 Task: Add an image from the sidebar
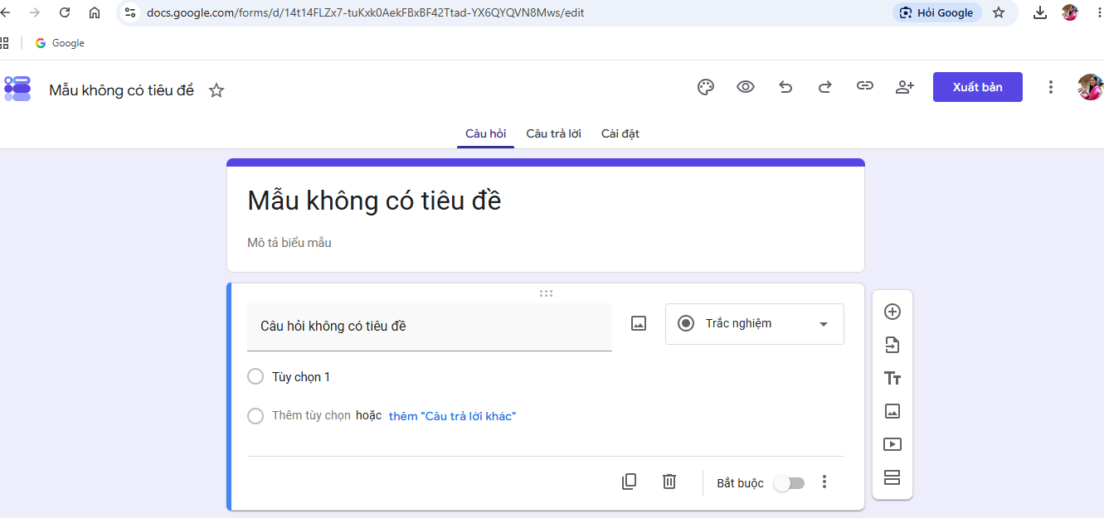[892, 411]
